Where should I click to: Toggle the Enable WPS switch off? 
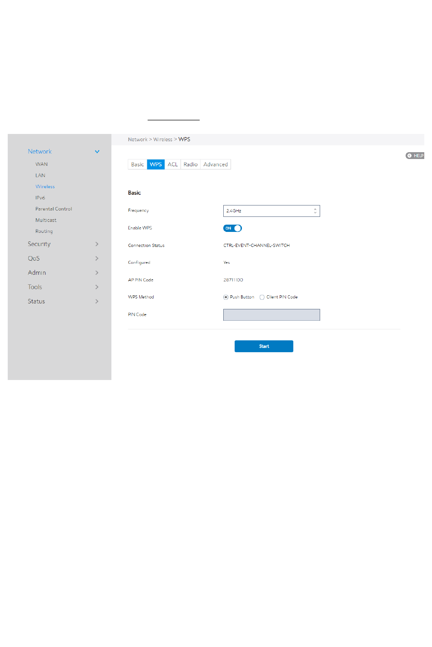pyautogui.click(x=232, y=228)
